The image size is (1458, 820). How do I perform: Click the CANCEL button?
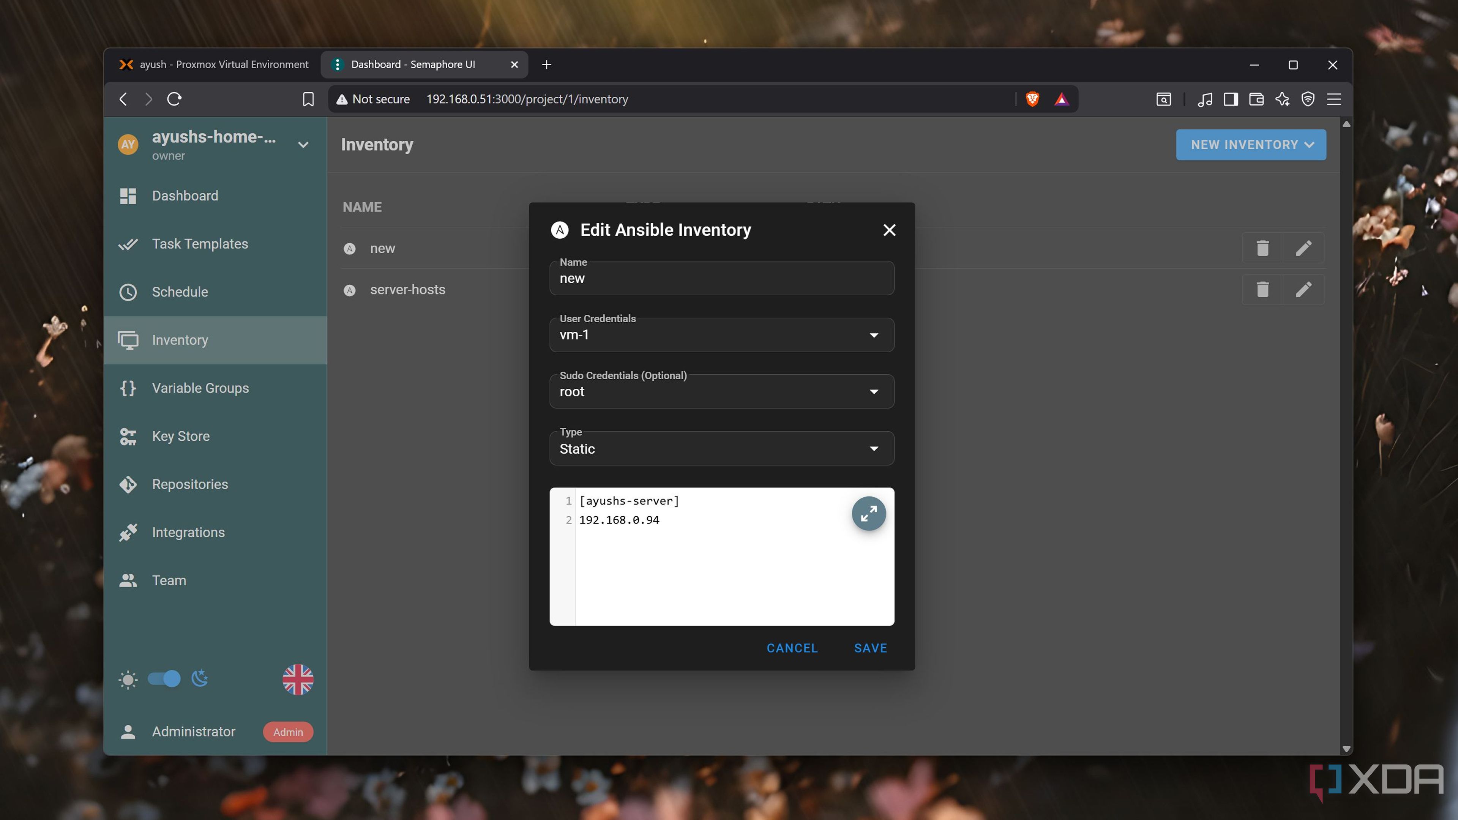pos(792,648)
